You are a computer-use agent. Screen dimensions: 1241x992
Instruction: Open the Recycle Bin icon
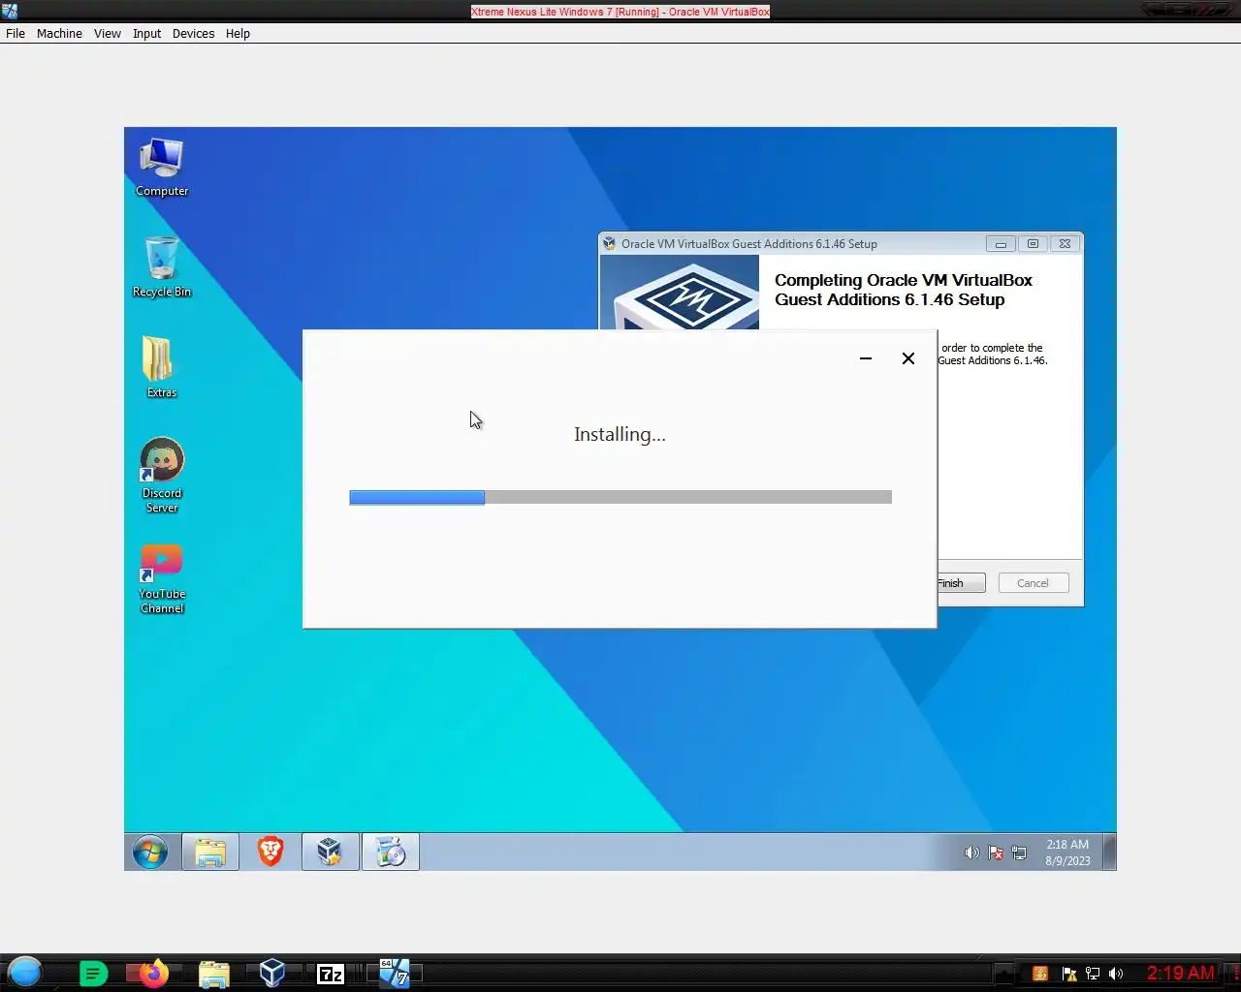tap(162, 266)
